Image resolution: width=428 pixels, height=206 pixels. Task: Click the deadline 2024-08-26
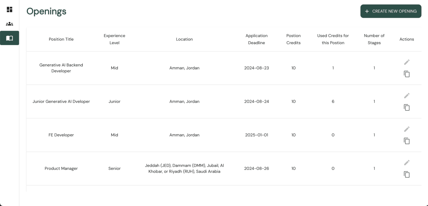coord(256,168)
